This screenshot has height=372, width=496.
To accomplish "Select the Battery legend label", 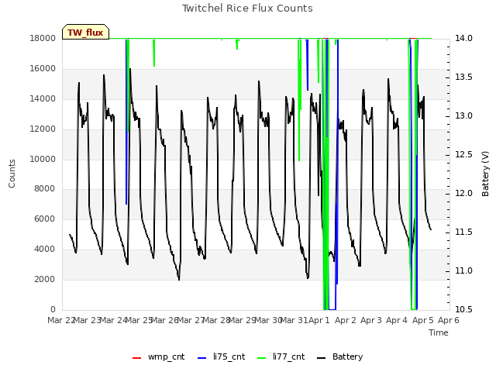I will tap(348, 356).
